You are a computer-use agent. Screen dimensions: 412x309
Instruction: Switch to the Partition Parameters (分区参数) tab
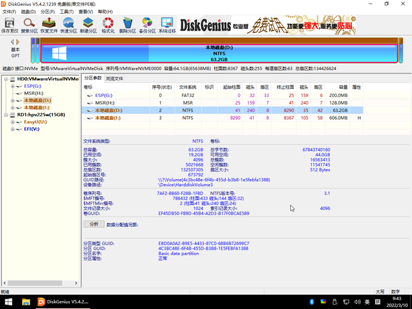tap(93, 78)
